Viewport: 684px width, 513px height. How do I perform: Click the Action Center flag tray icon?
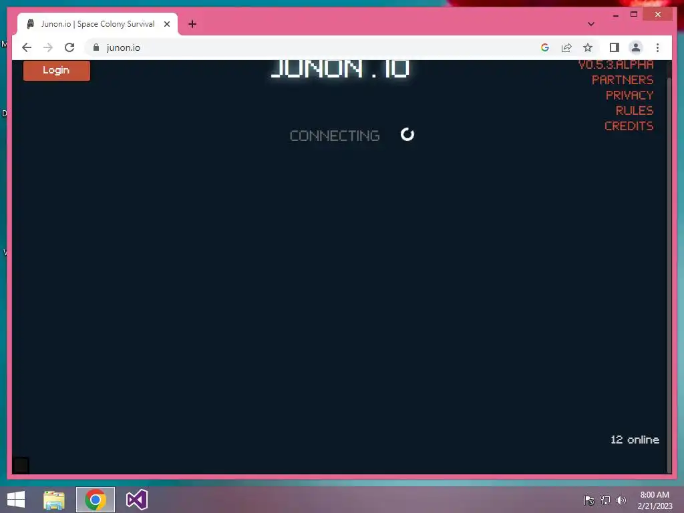589,500
